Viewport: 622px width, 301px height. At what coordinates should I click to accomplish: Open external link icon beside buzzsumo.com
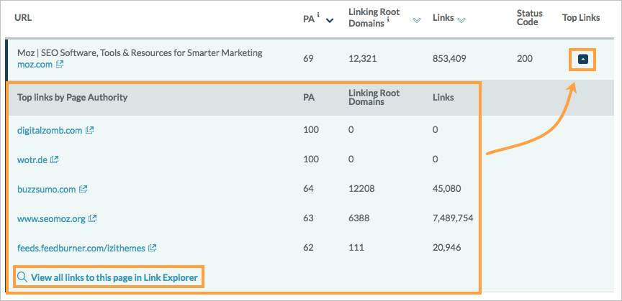pos(83,189)
